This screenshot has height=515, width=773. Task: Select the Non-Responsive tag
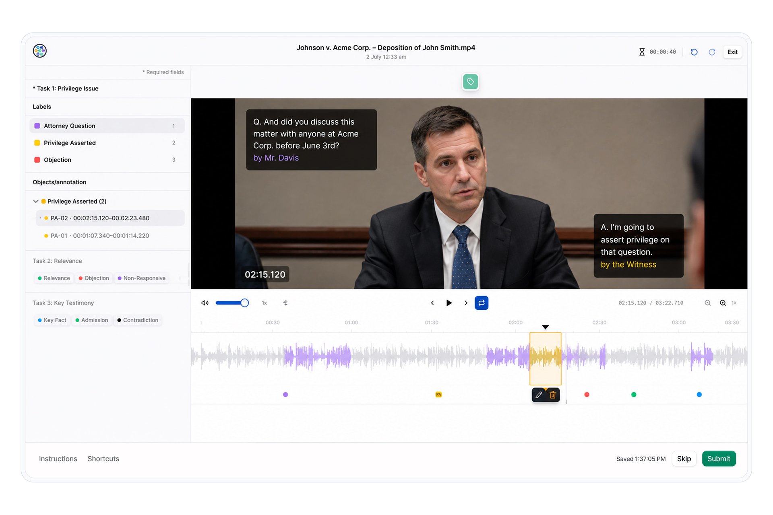141,278
